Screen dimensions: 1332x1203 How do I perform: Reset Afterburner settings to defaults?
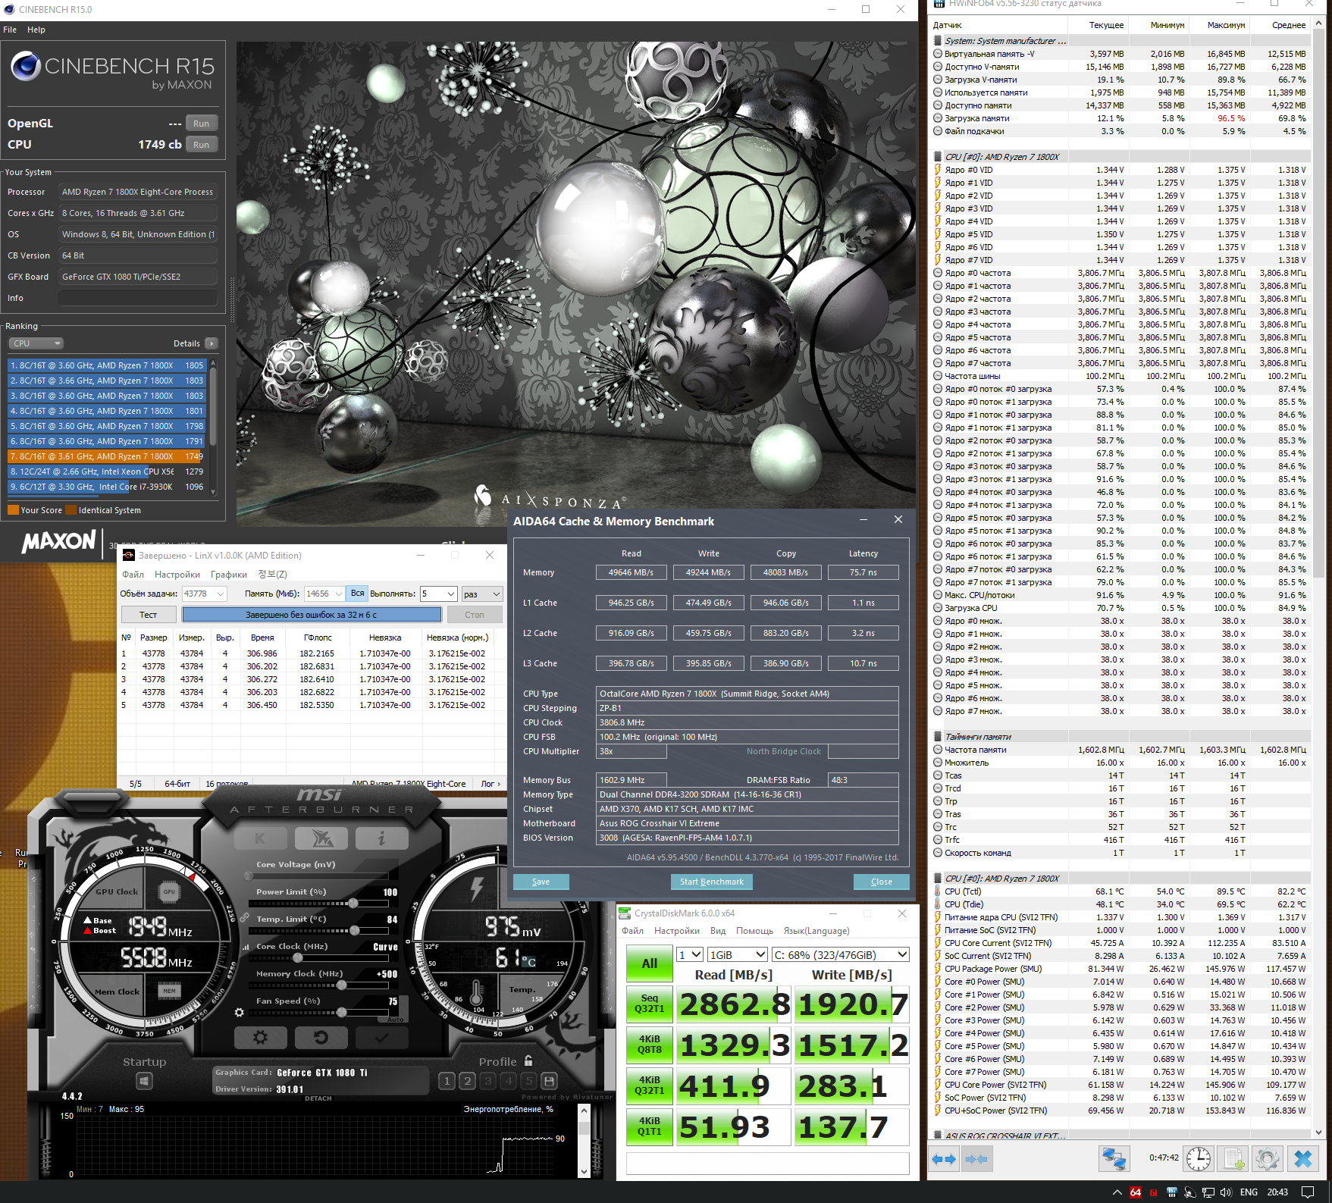(321, 1037)
